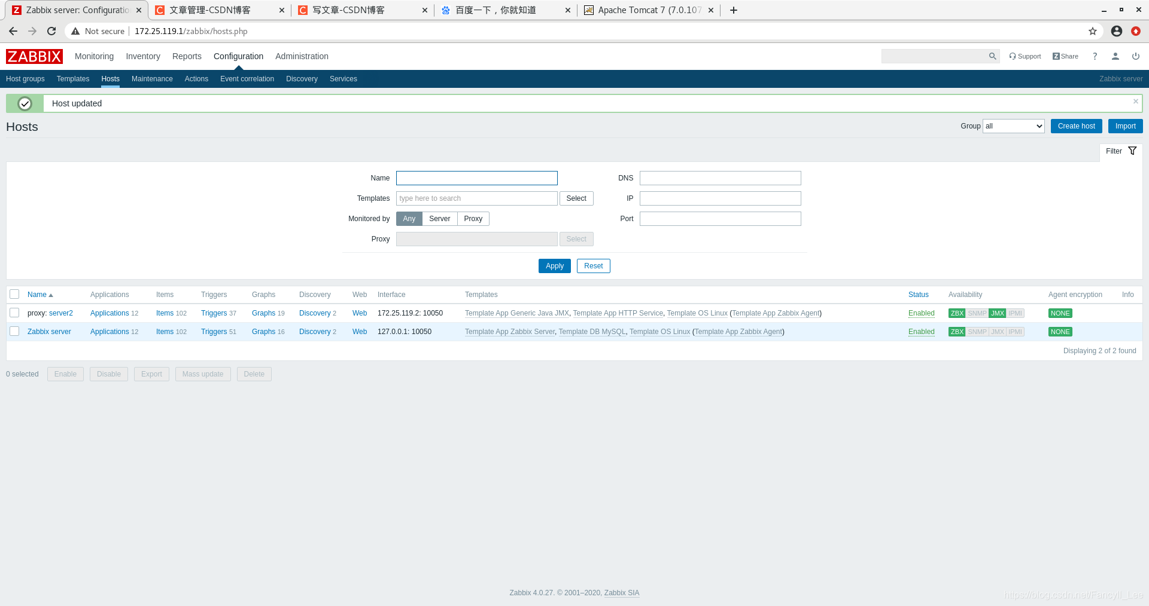
Task: Click NONE encryption badge for Zabbix server row
Action: pyautogui.click(x=1060, y=332)
